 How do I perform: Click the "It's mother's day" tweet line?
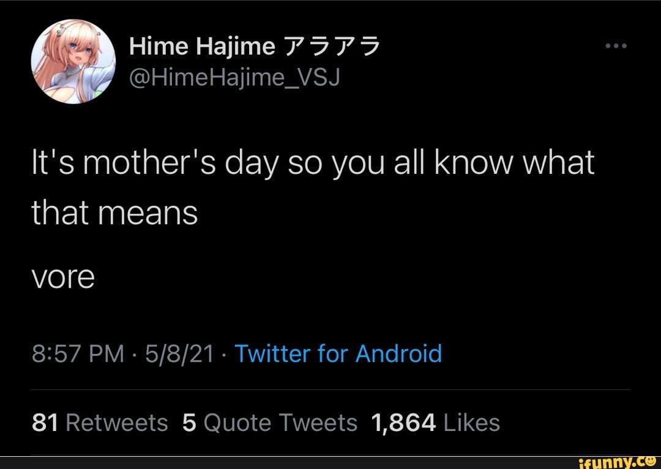point(313,164)
